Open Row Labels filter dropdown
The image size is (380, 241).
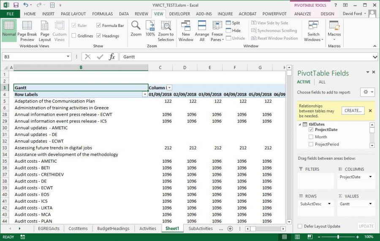(x=145, y=94)
